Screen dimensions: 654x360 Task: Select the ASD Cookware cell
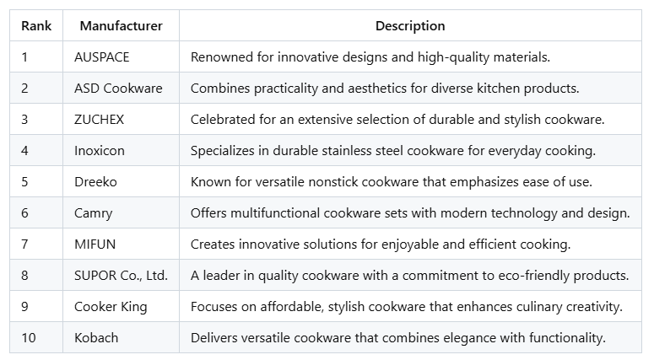coord(118,89)
